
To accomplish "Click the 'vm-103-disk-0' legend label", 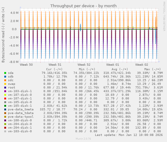I will click(x=20, y=131).
